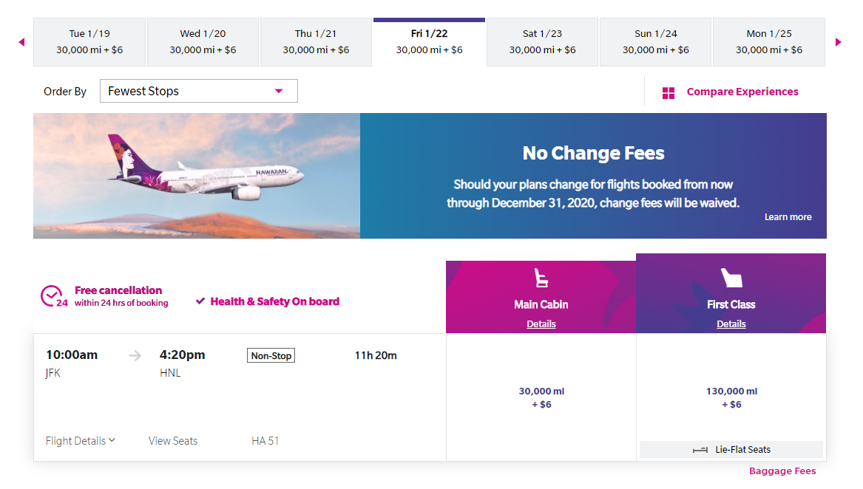Click the 24-hour free cancellation clock icon
The height and width of the screenshot is (489, 863).
pos(51,294)
